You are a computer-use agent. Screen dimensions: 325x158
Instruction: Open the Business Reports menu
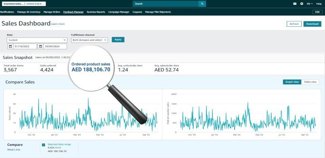point(96,12)
